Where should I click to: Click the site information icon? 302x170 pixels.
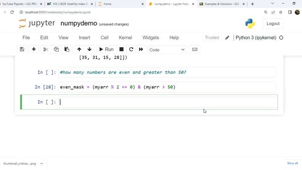tap(21, 12)
